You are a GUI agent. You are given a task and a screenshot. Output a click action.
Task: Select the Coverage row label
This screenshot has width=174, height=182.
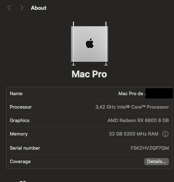click(20, 162)
